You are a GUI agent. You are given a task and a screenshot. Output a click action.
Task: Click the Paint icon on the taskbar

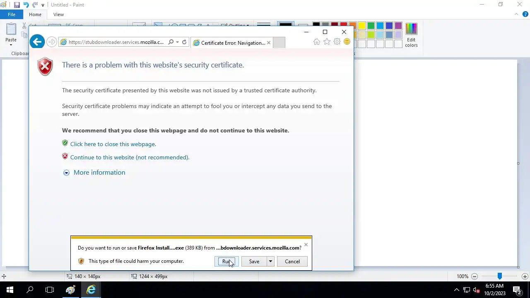click(70, 290)
